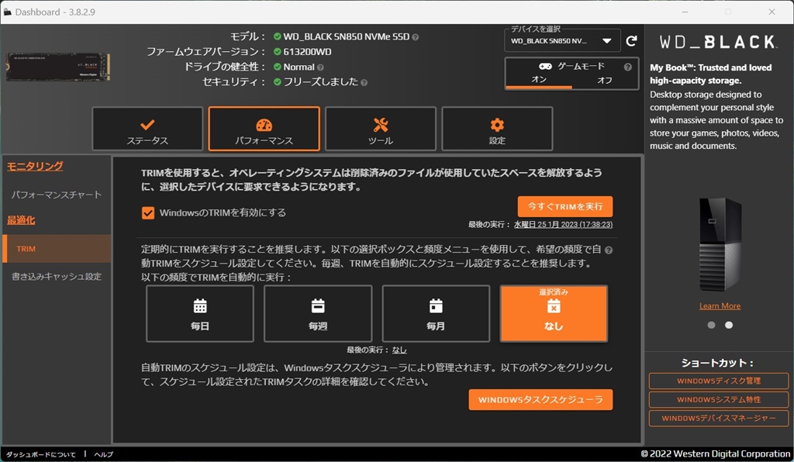Show the first ad carousel slide
794x462 pixels.
coord(712,325)
